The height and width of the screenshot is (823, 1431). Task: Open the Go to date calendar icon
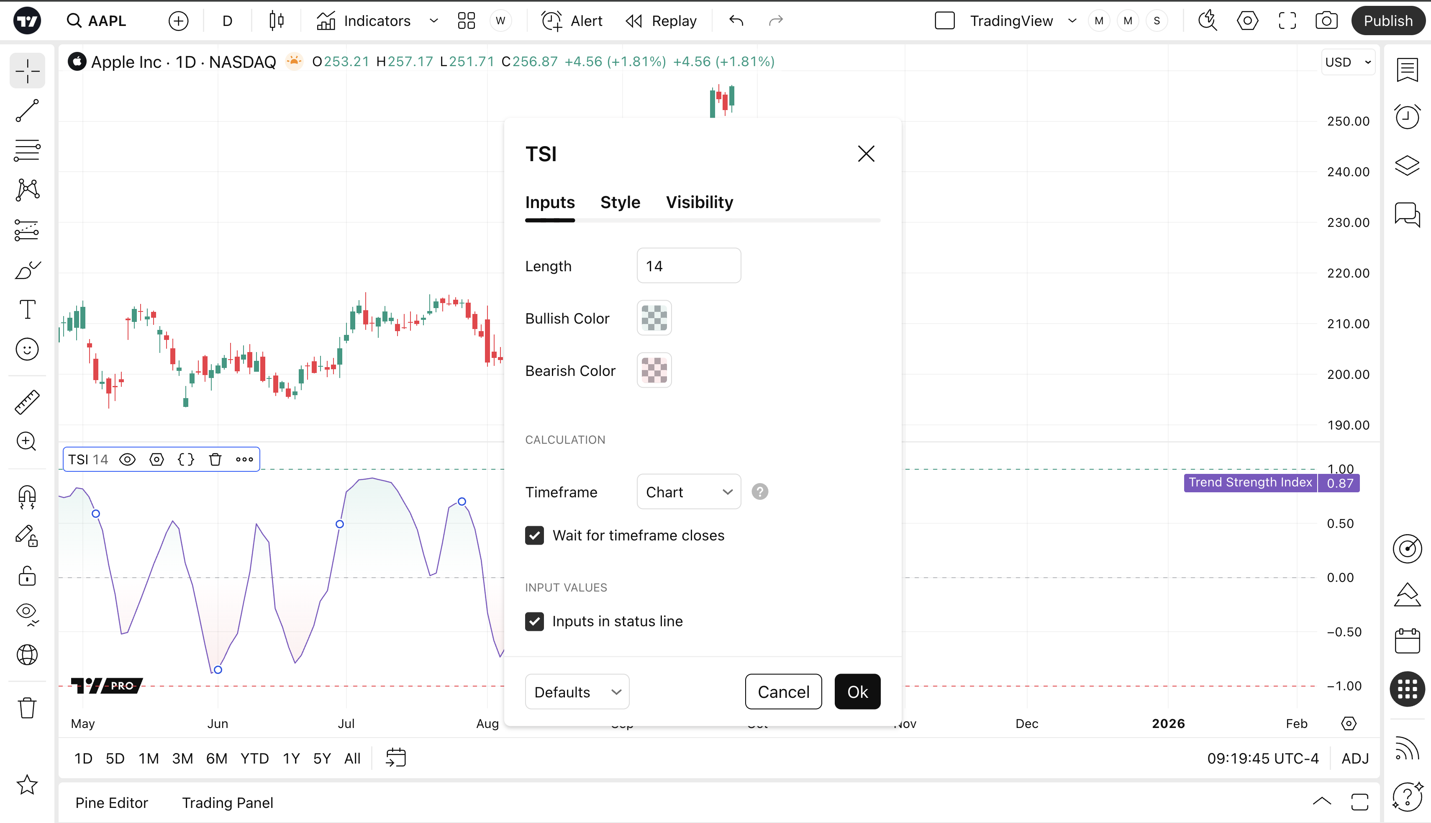395,758
